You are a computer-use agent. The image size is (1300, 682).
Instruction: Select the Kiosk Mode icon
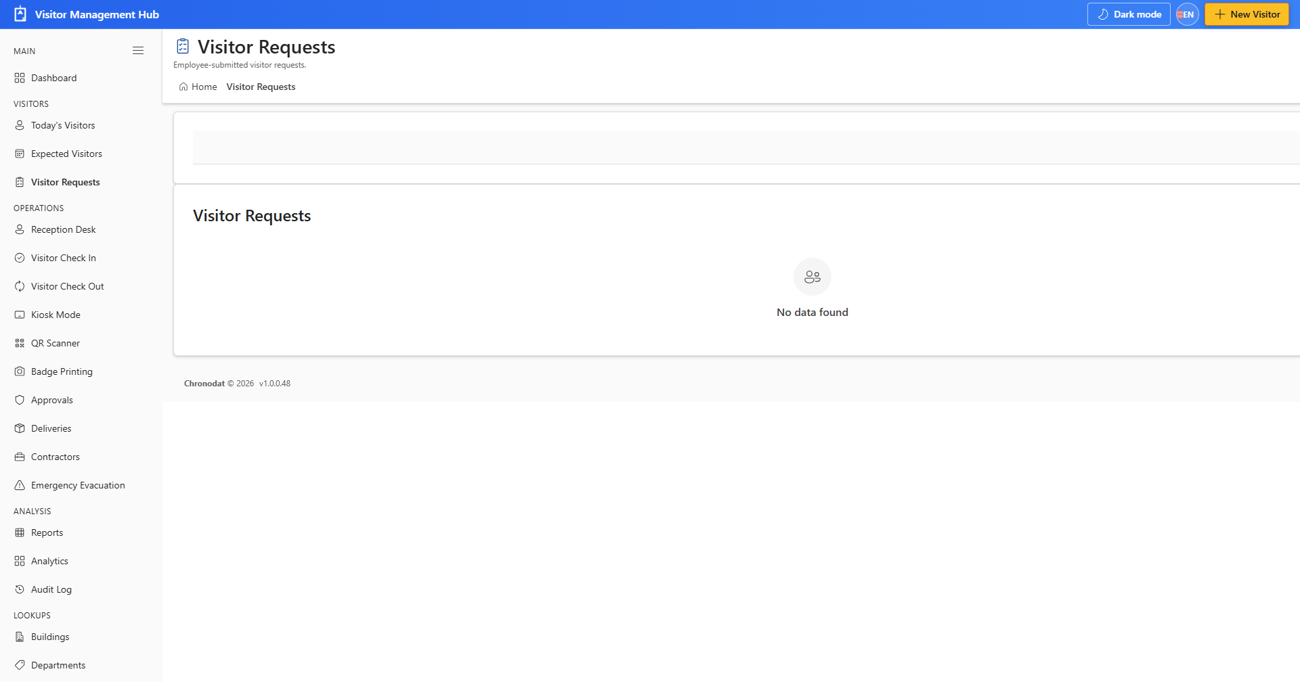tap(20, 315)
